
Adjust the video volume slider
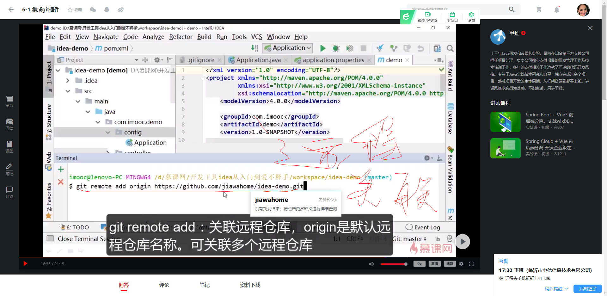pyautogui.click(x=394, y=264)
